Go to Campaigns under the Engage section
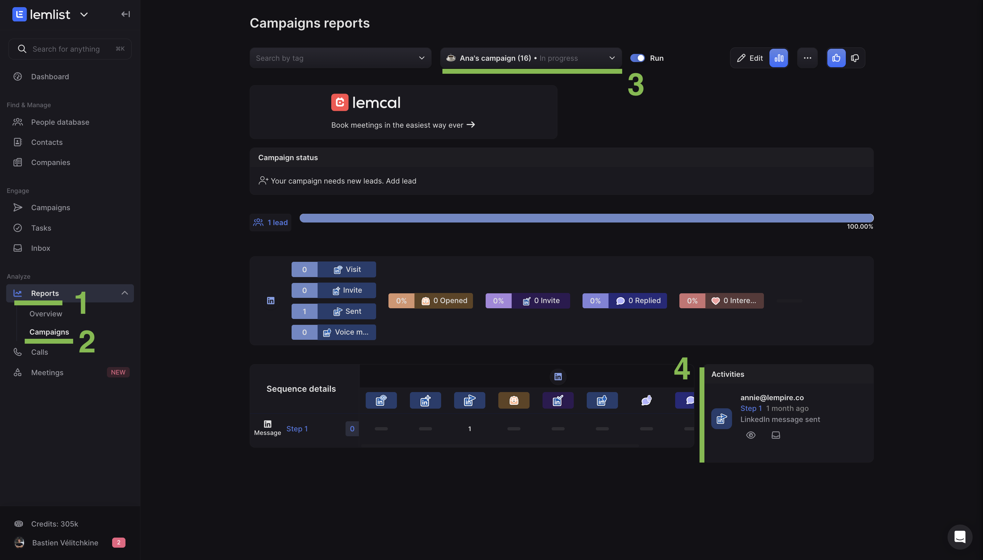Screen dimensions: 983x560 [x=51, y=208]
